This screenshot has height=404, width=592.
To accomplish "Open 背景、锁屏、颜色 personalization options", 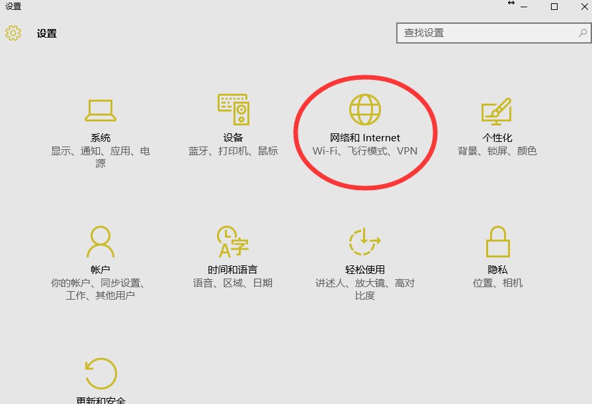I will pos(497,151).
